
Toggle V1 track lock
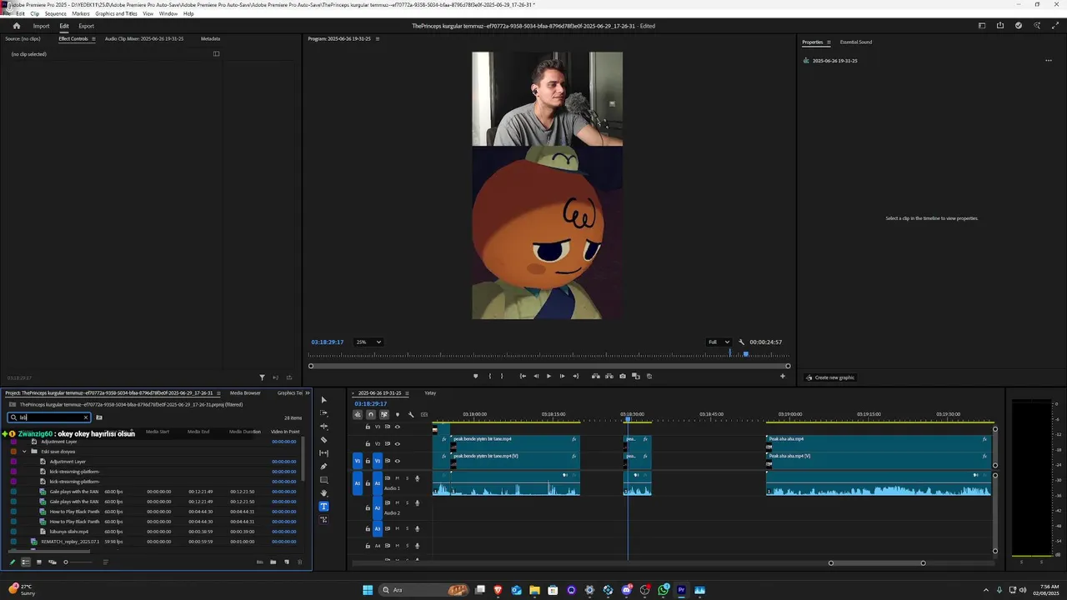click(368, 461)
